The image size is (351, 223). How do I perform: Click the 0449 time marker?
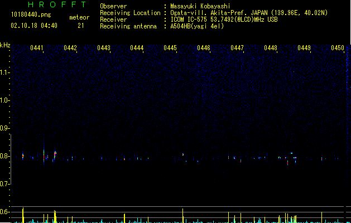pyautogui.click(x=304, y=48)
